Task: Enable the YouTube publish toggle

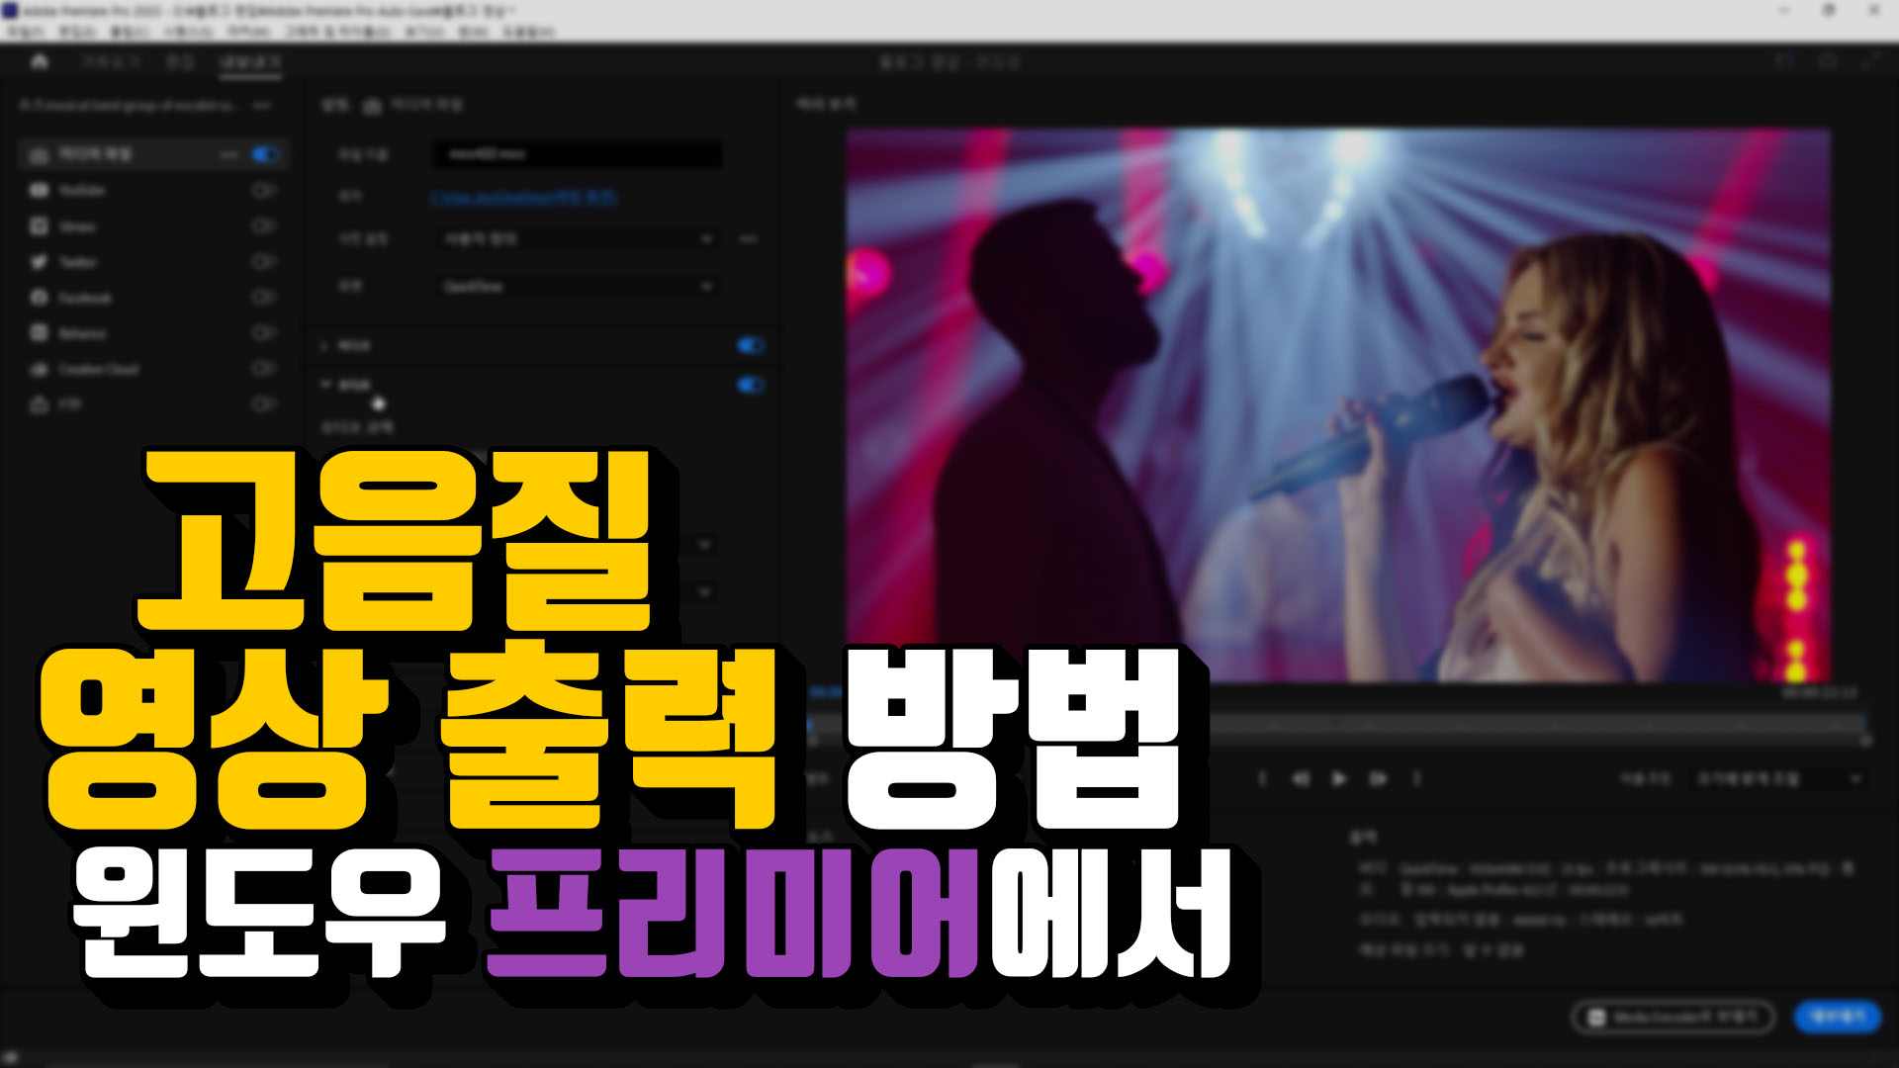Action: tap(262, 190)
